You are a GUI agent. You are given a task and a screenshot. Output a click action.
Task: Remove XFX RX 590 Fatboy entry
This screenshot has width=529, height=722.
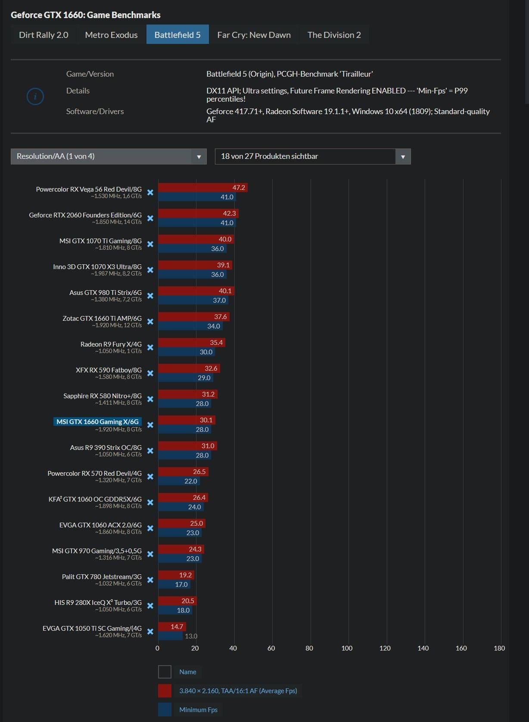tap(150, 373)
